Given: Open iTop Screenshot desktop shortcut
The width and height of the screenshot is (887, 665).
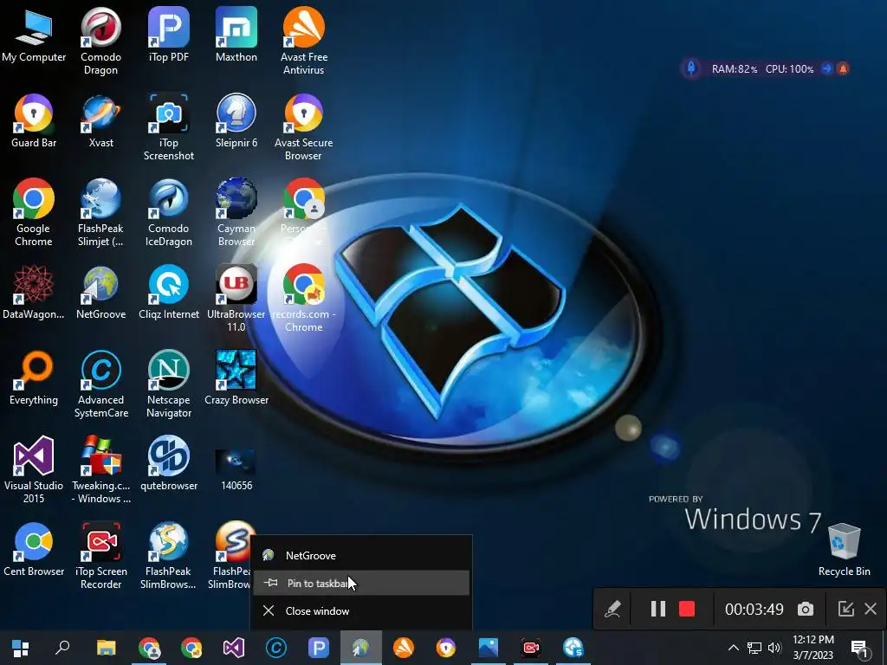Looking at the screenshot, I should coord(169,127).
